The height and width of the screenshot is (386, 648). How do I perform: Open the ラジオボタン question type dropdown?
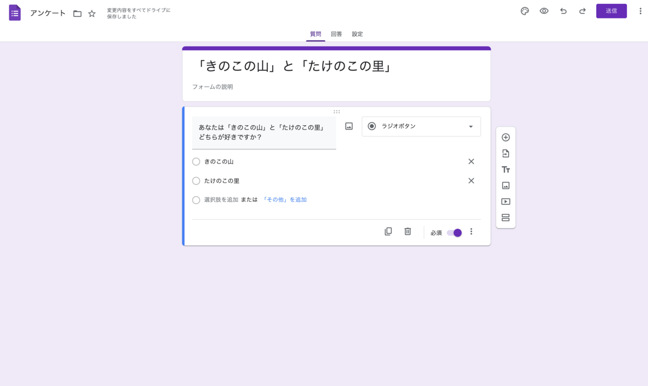[x=421, y=126]
